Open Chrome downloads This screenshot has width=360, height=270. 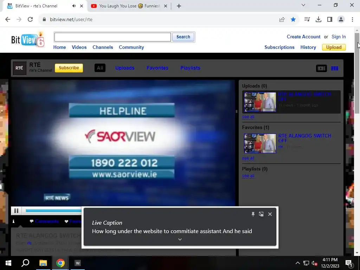point(318,20)
